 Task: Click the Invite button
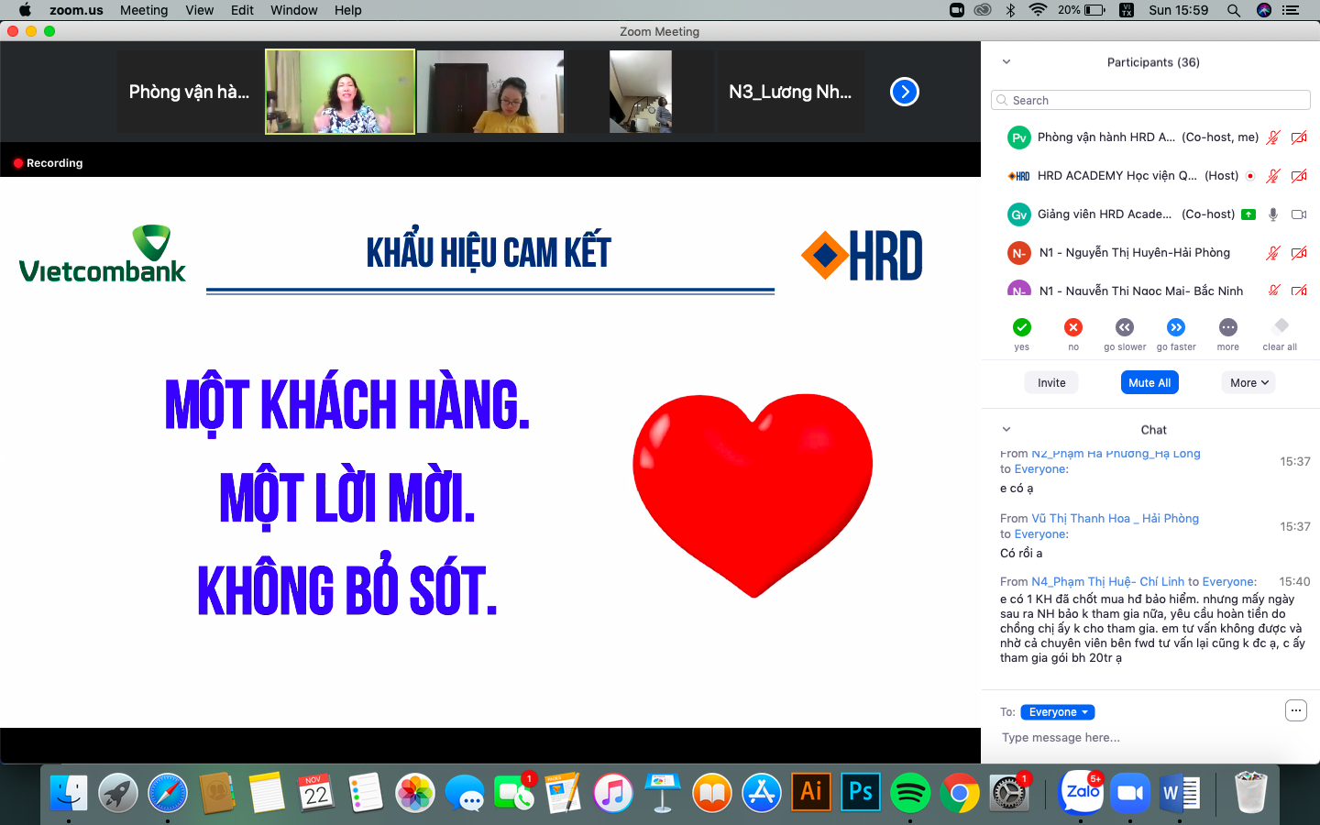point(1051,383)
